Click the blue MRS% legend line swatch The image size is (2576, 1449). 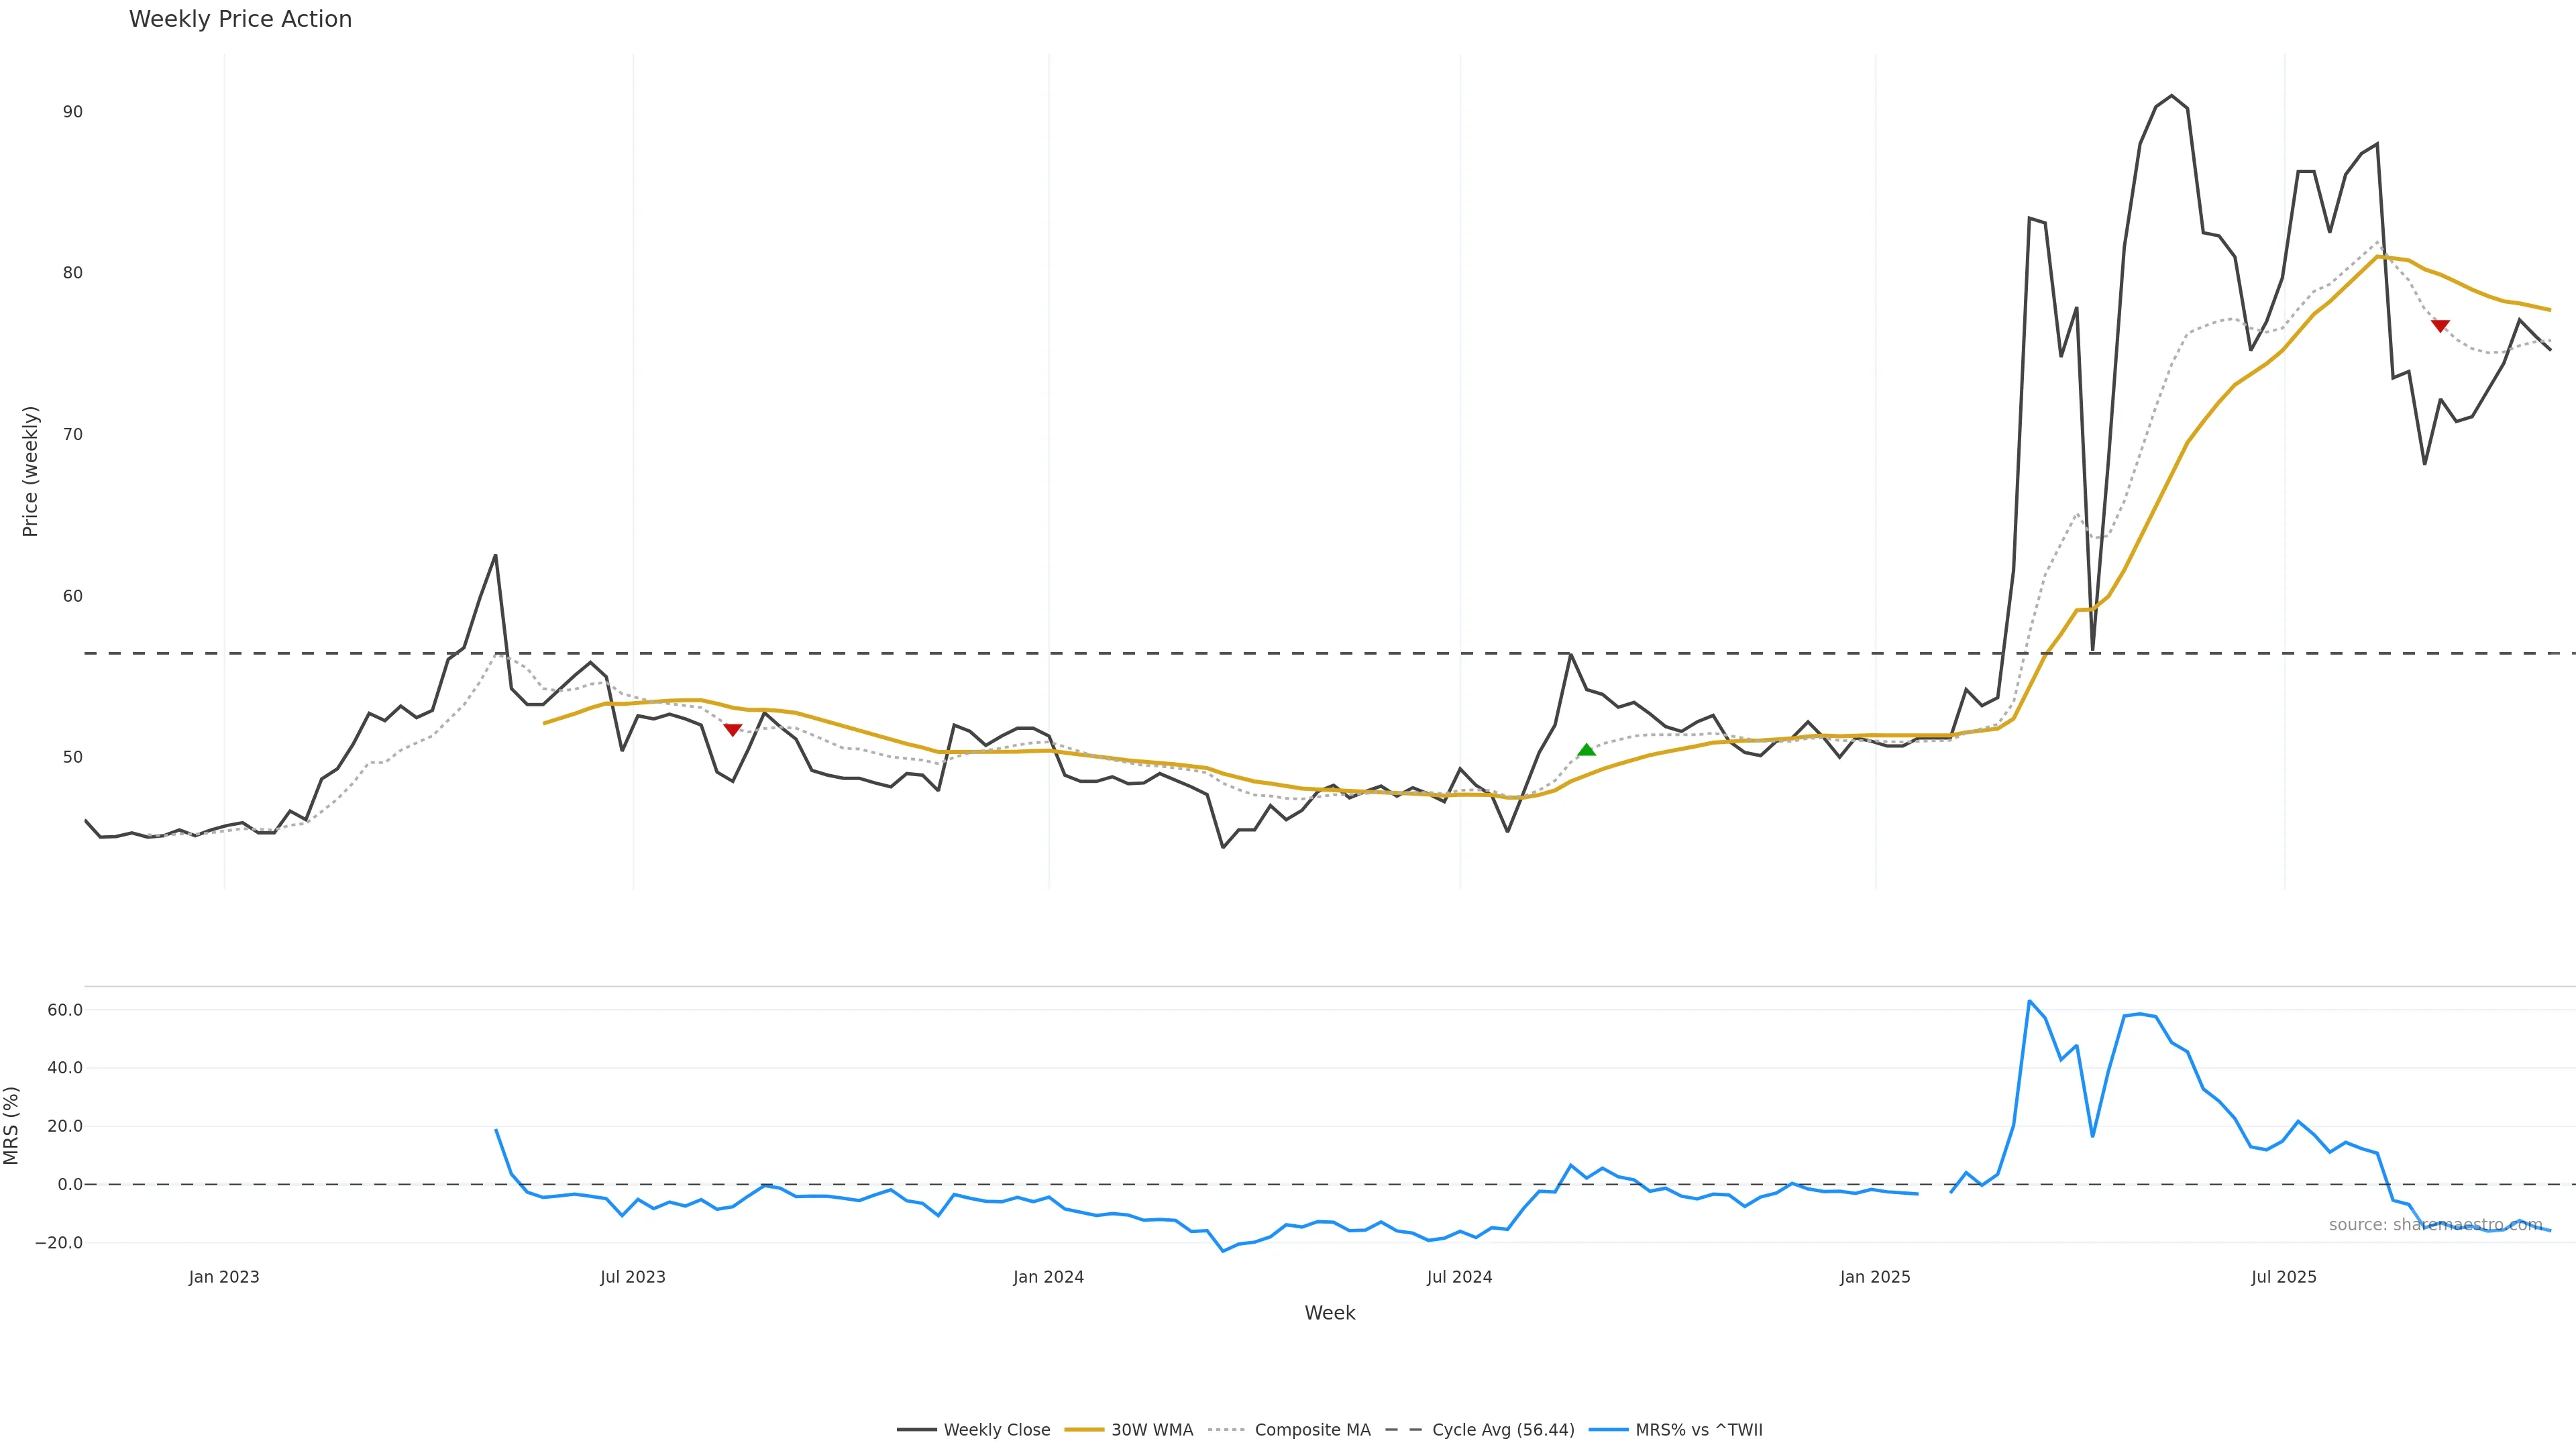(1608, 1430)
